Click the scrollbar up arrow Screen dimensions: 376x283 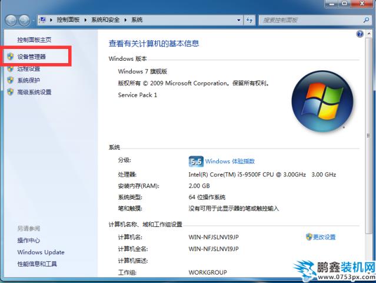(x=369, y=34)
